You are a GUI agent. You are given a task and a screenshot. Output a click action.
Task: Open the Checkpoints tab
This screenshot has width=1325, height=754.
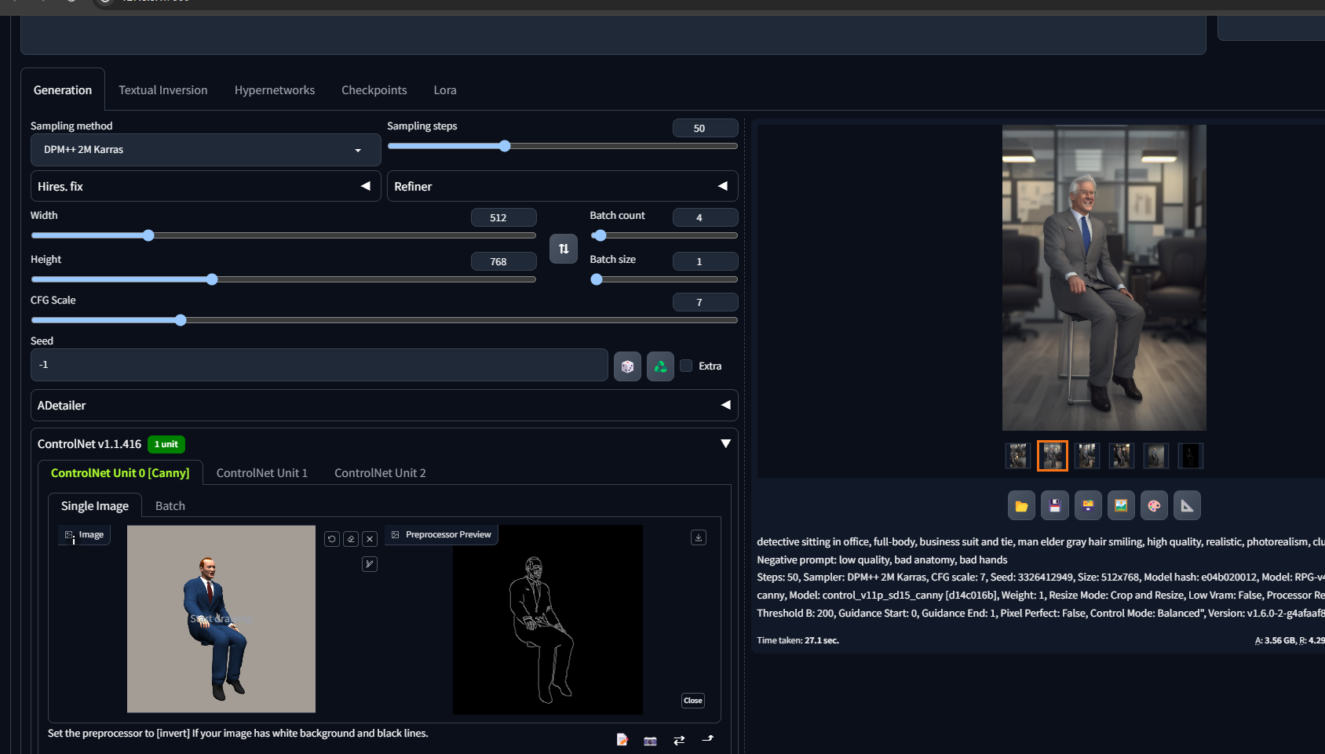click(374, 90)
